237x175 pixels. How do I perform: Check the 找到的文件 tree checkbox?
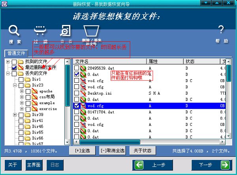pos(14,62)
